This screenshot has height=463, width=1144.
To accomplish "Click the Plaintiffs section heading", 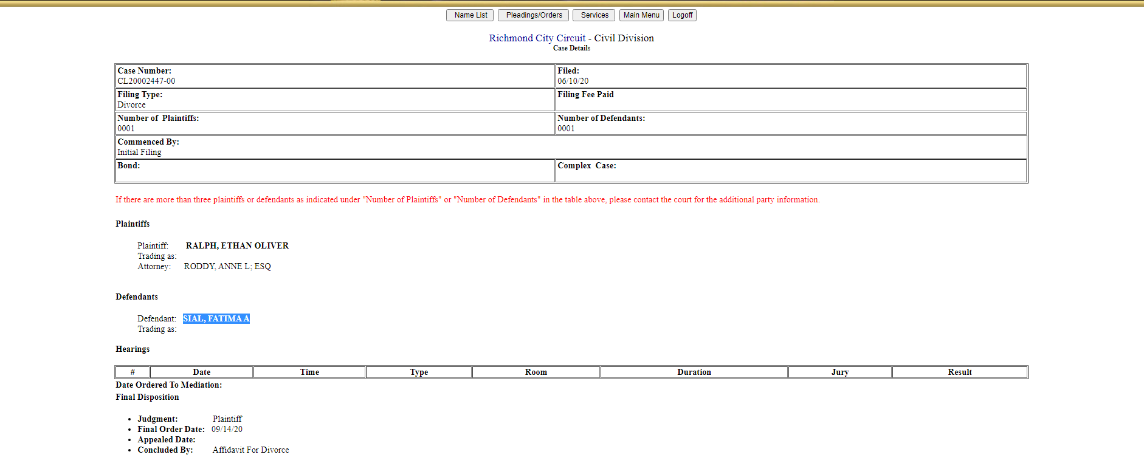I will point(133,224).
